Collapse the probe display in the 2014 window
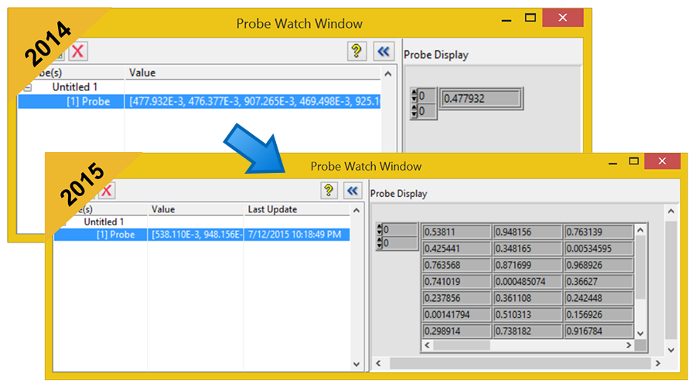The image size is (696, 386). click(x=384, y=52)
